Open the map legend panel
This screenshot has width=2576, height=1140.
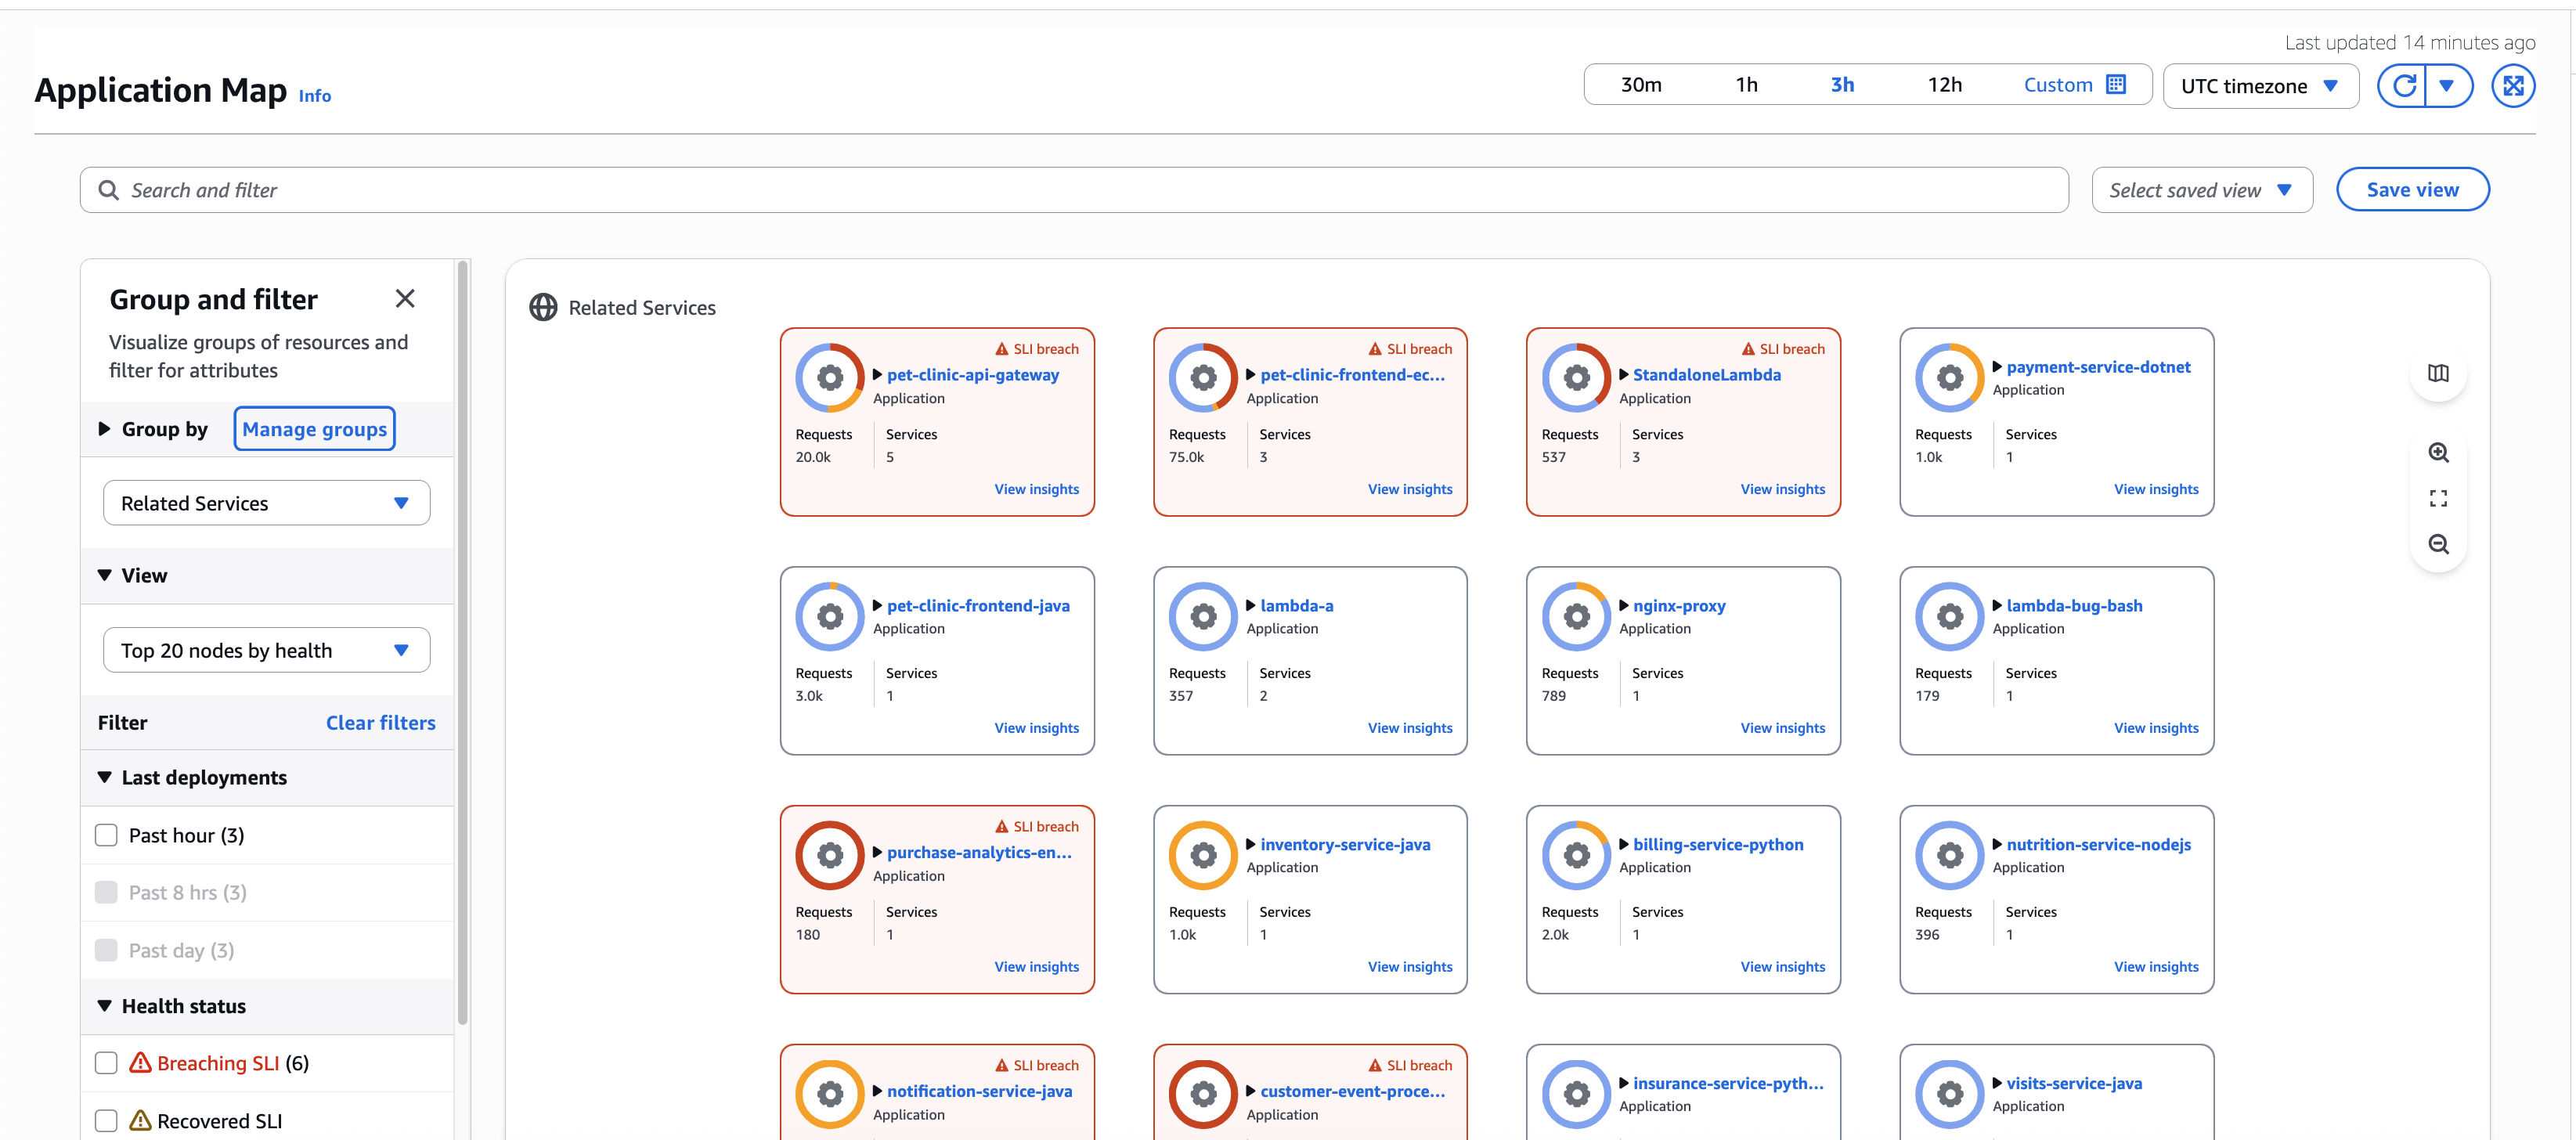pyautogui.click(x=2439, y=373)
